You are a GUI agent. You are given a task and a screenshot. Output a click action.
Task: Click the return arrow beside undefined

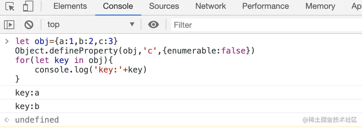tap(7, 120)
